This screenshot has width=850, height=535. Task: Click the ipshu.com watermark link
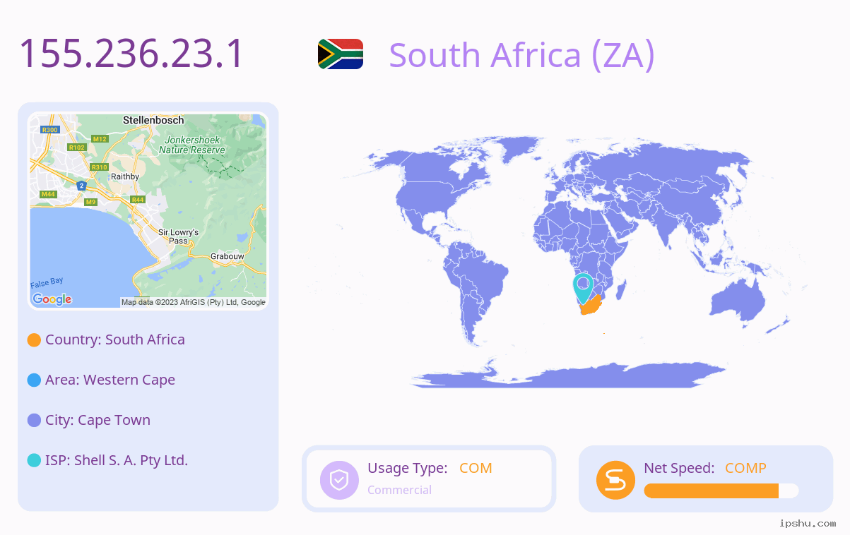808,524
